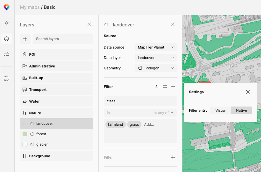Click the forest layer color swatch
This screenshot has height=172, width=261.
point(25,134)
